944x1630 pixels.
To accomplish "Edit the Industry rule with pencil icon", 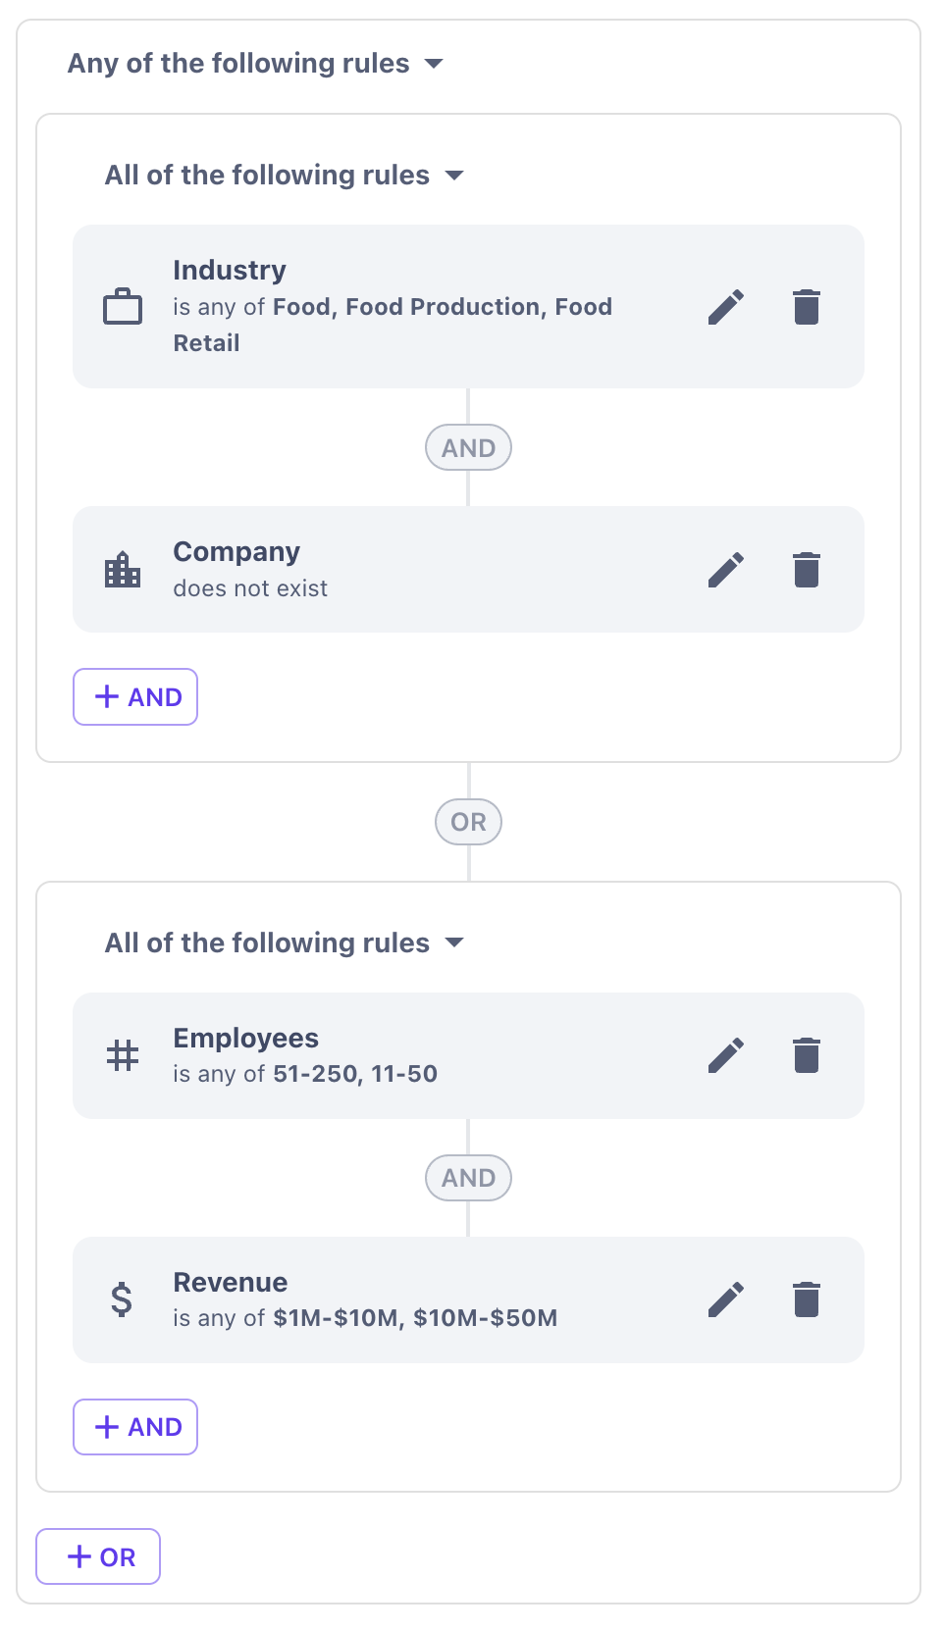I will pos(726,307).
